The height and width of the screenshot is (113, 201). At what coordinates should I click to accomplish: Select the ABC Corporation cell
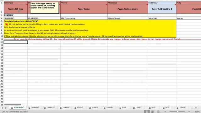84,18
